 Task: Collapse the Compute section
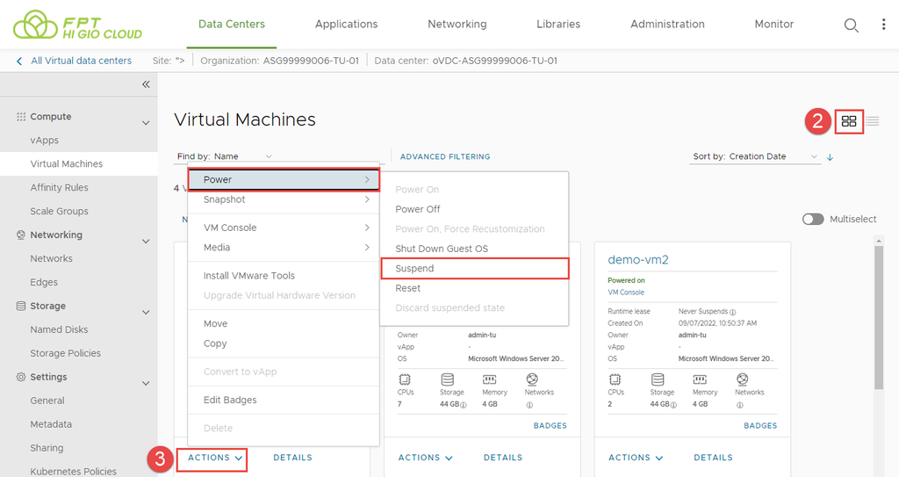(x=146, y=123)
